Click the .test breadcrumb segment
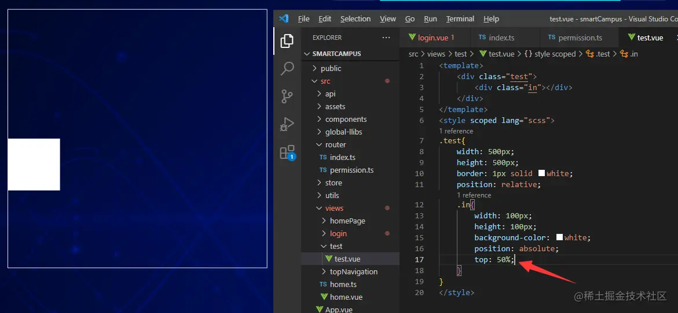This screenshot has width=678, height=313. pyautogui.click(x=598, y=54)
